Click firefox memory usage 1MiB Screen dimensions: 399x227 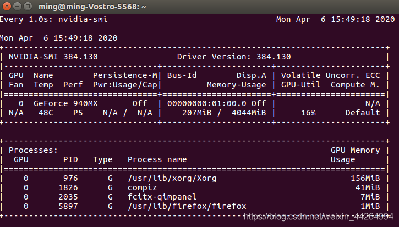click(x=370, y=206)
